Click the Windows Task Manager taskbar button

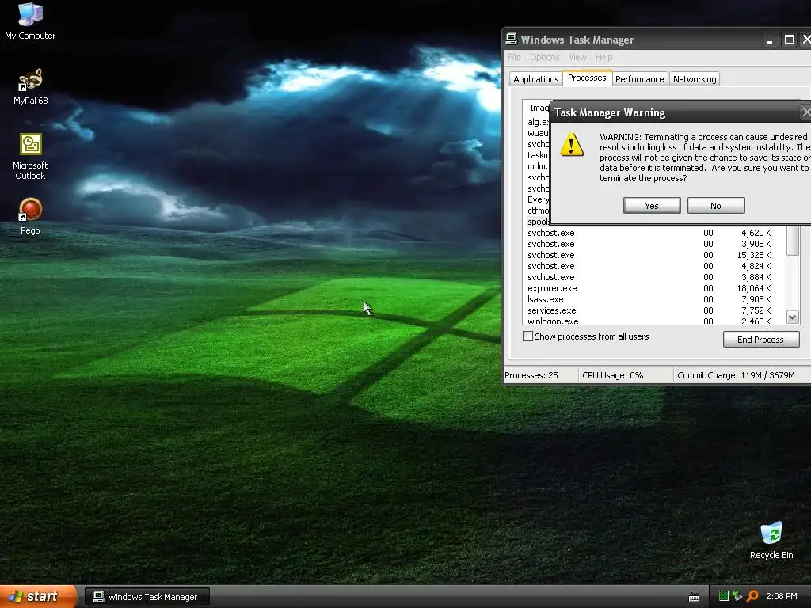147,597
